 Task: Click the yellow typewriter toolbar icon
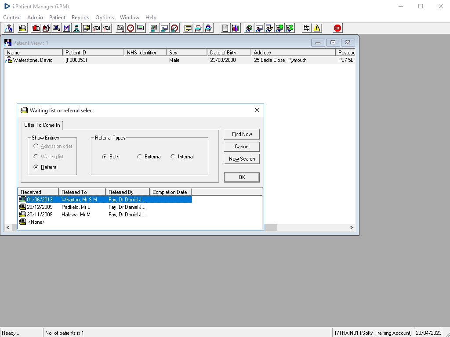point(22,28)
